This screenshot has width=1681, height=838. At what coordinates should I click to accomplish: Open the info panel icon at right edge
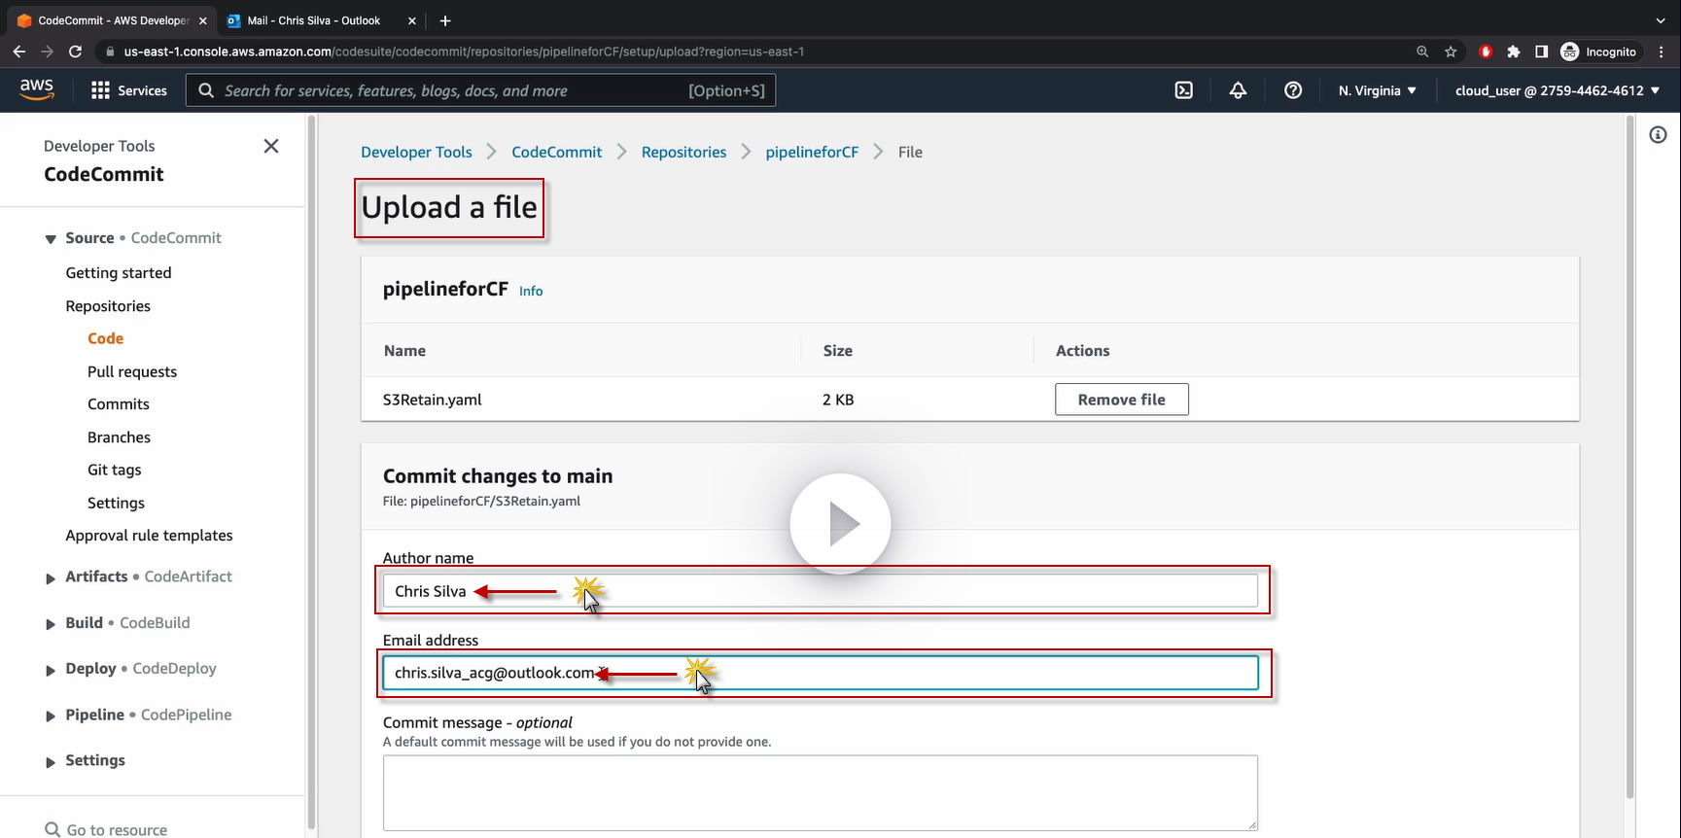[1659, 135]
